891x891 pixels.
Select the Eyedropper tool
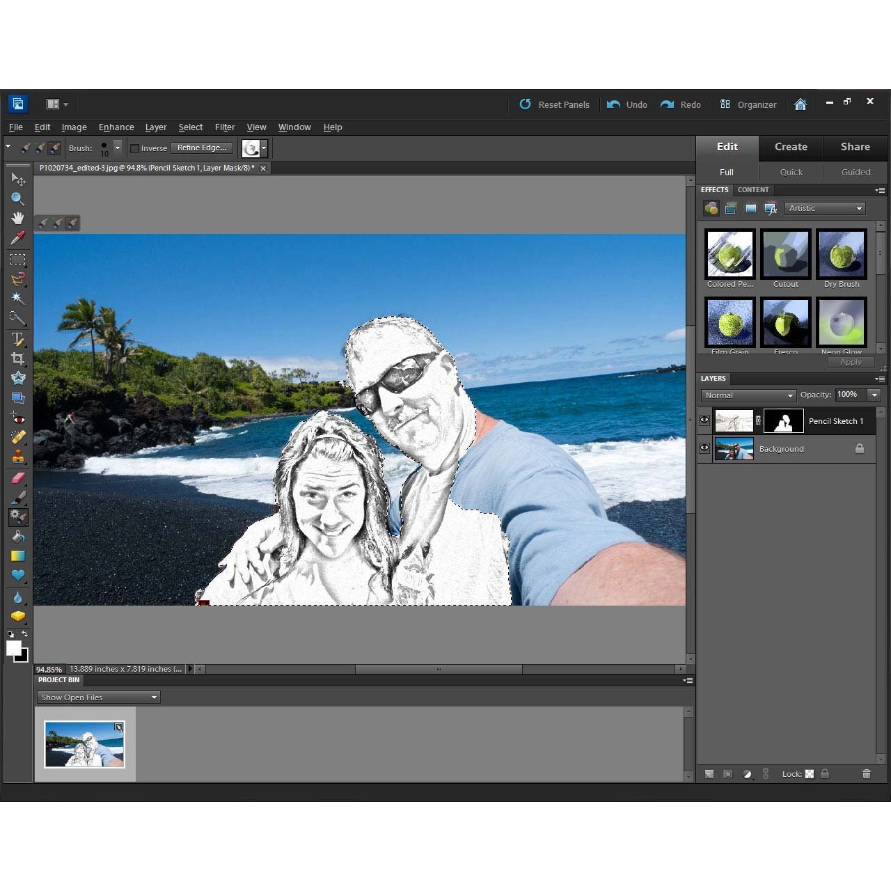18,238
